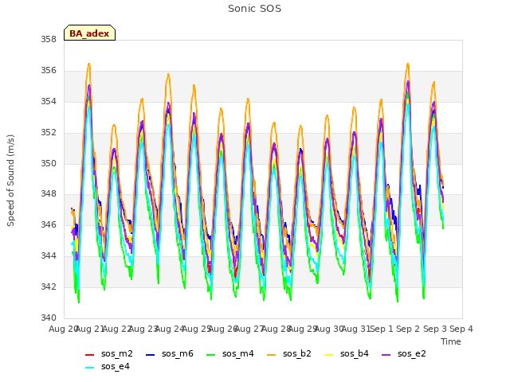Click the orange peak near Aug 21
The image size is (510, 382).
(x=88, y=64)
